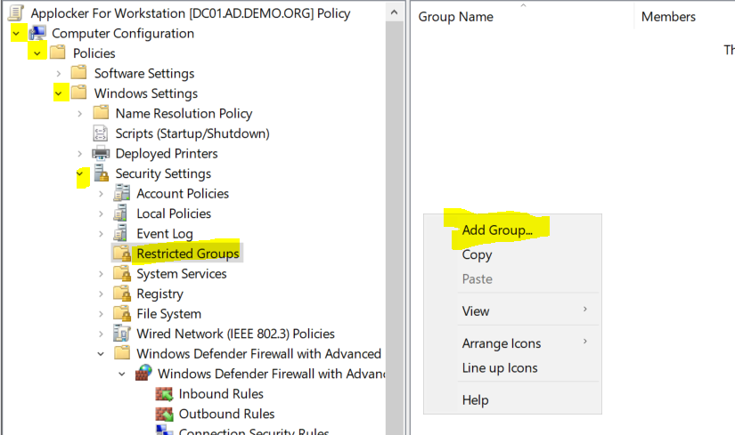Click the Event Log icon
The image size is (735, 435).
(x=120, y=233)
